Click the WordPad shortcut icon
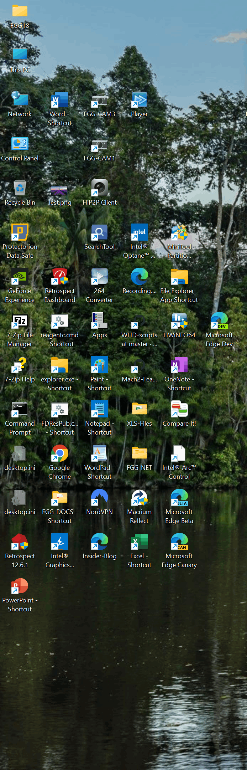 coord(100,453)
